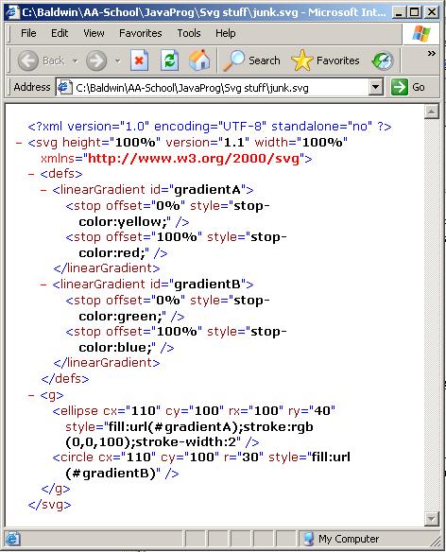Open the History clock icon
Viewport: 446px width, 552px height.
(383, 60)
